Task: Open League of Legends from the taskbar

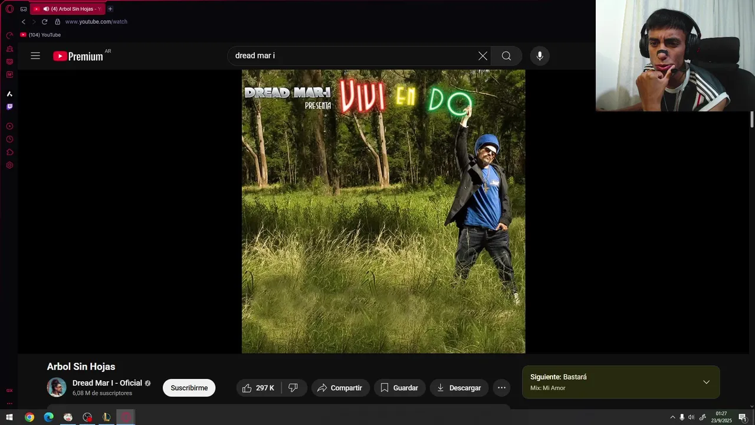Action: [107, 417]
